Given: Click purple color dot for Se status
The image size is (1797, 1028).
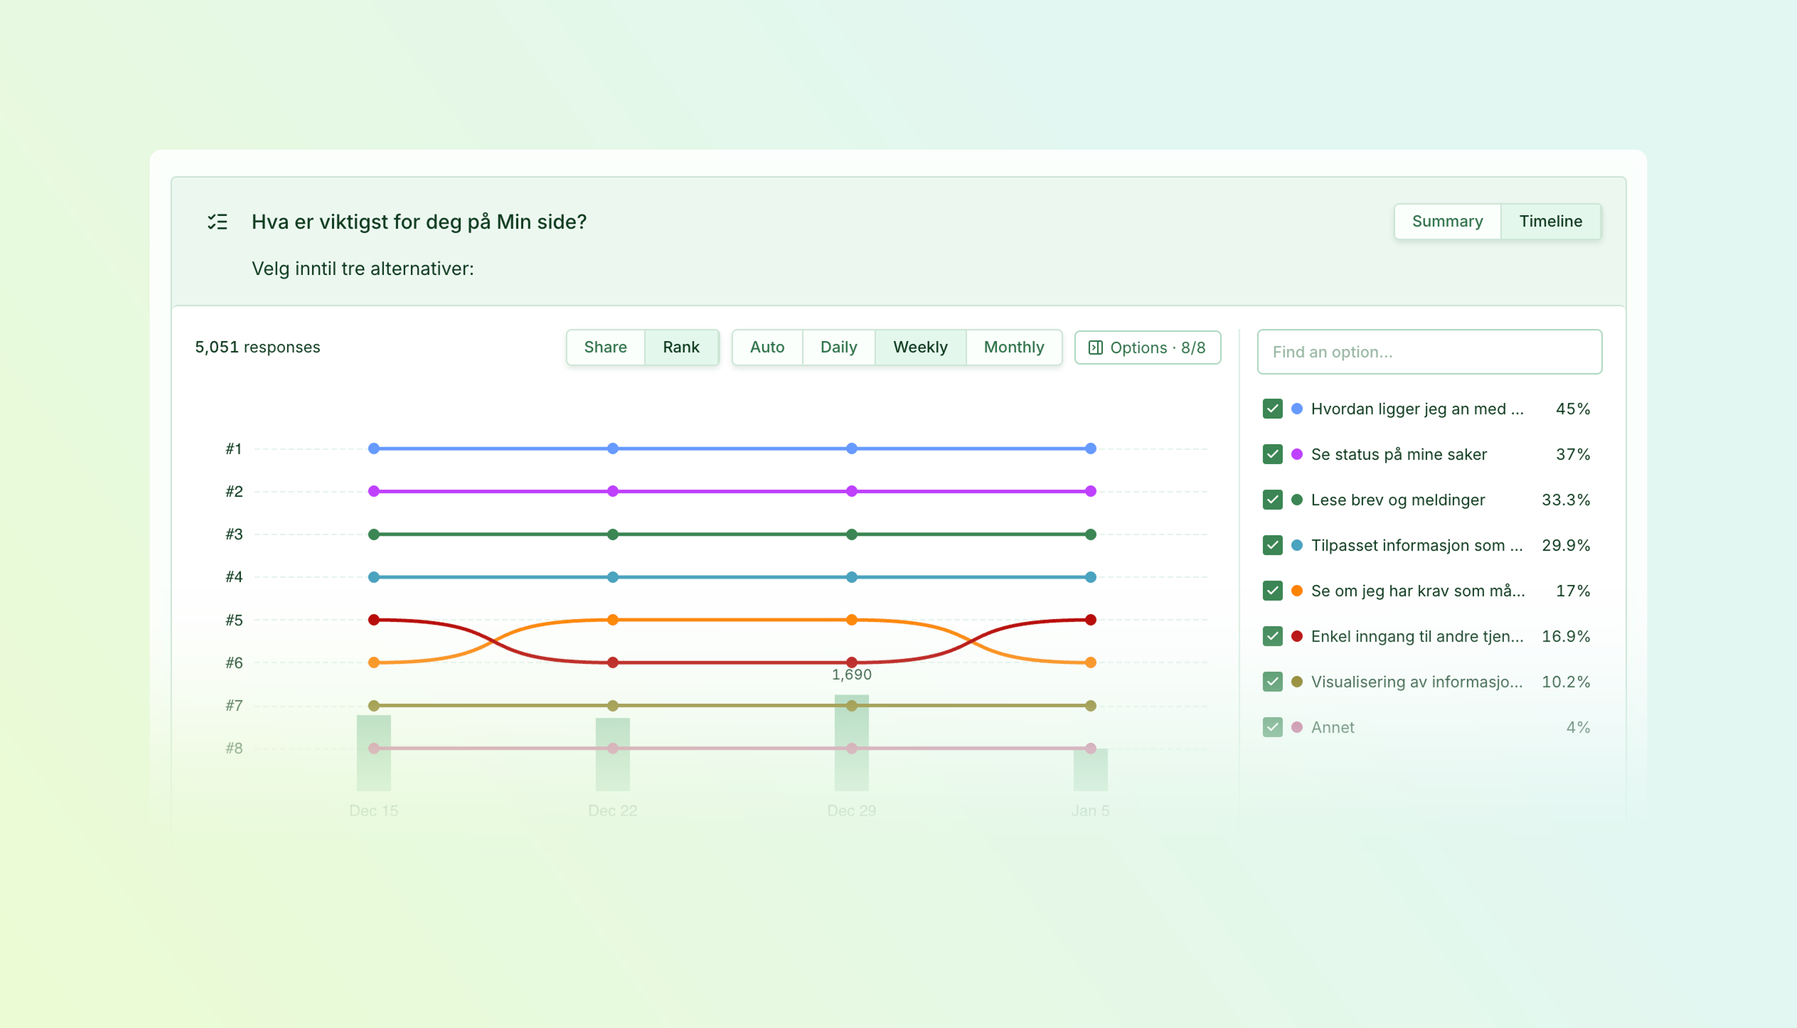Looking at the screenshot, I should [1296, 454].
